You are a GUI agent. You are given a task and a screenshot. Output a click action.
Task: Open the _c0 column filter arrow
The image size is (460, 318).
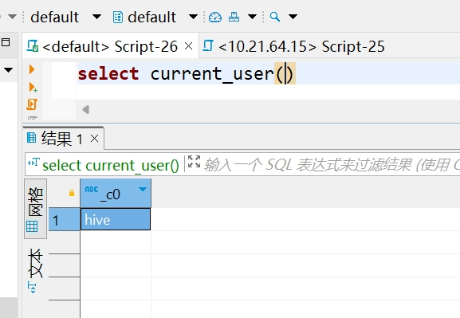tap(143, 189)
